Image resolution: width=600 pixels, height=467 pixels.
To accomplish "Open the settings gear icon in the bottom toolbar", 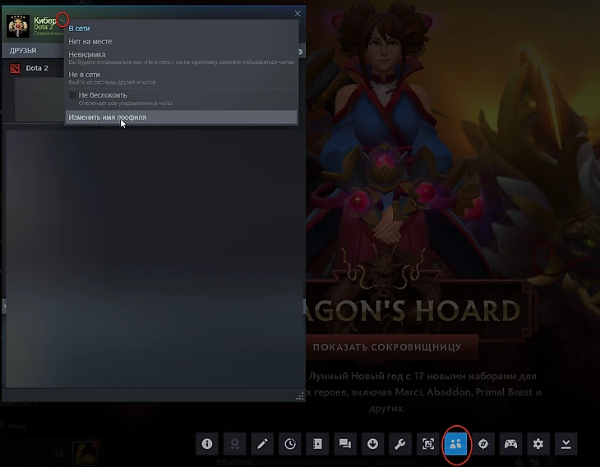I will (x=538, y=444).
